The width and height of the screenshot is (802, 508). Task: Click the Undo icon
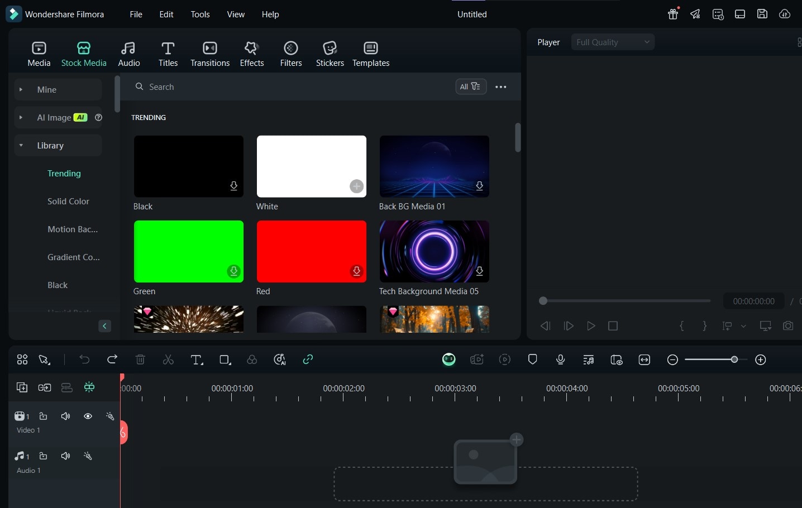pos(84,360)
